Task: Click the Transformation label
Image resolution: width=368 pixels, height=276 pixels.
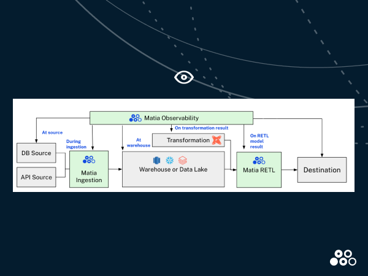Action: (188, 140)
